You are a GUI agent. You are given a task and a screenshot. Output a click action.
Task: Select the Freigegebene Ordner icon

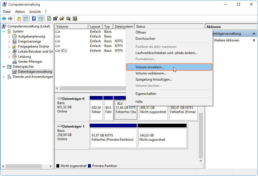click(x=15, y=47)
